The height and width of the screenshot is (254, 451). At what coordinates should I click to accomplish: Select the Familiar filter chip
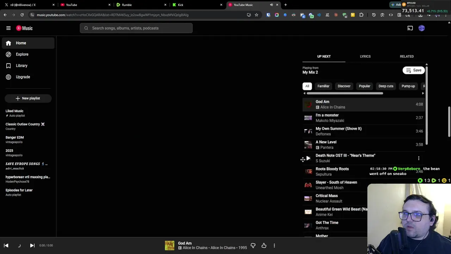click(x=323, y=86)
